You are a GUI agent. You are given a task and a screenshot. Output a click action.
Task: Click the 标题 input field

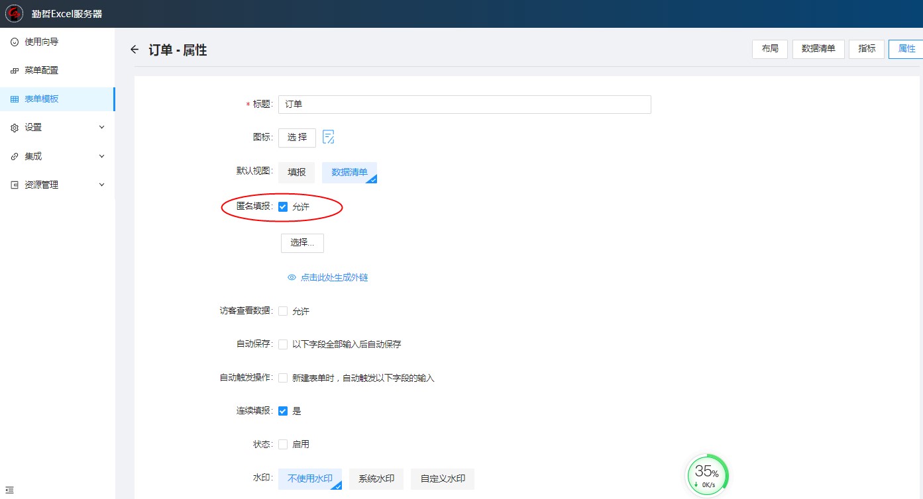(x=464, y=105)
